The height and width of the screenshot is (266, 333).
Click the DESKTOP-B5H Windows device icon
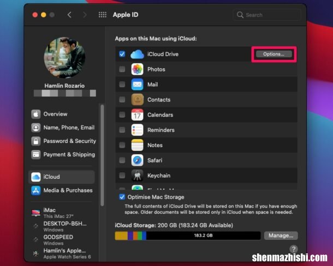pos(36,226)
